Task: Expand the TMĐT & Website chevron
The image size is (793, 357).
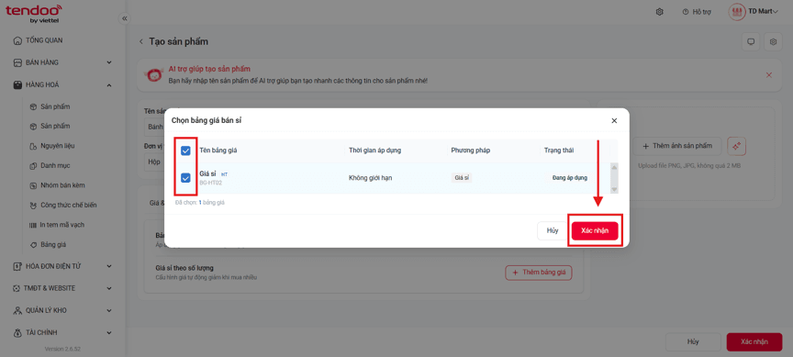Action: point(109,288)
